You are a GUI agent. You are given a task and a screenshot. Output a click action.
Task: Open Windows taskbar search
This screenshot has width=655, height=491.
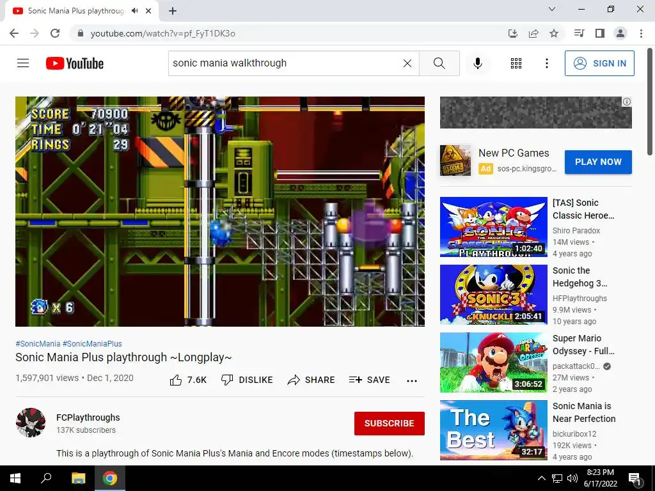coord(46,478)
